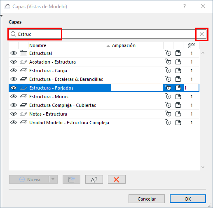Select the Estructural folder row
Image resolution: width=213 pixels, height=208 pixels.
tap(104, 53)
